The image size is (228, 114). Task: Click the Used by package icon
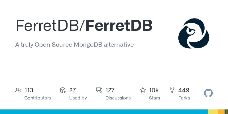coord(63,90)
